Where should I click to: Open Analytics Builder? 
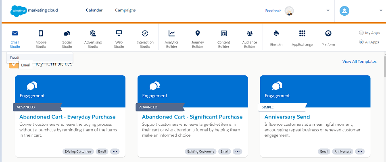pyautogui.click(x=171, y=39)
